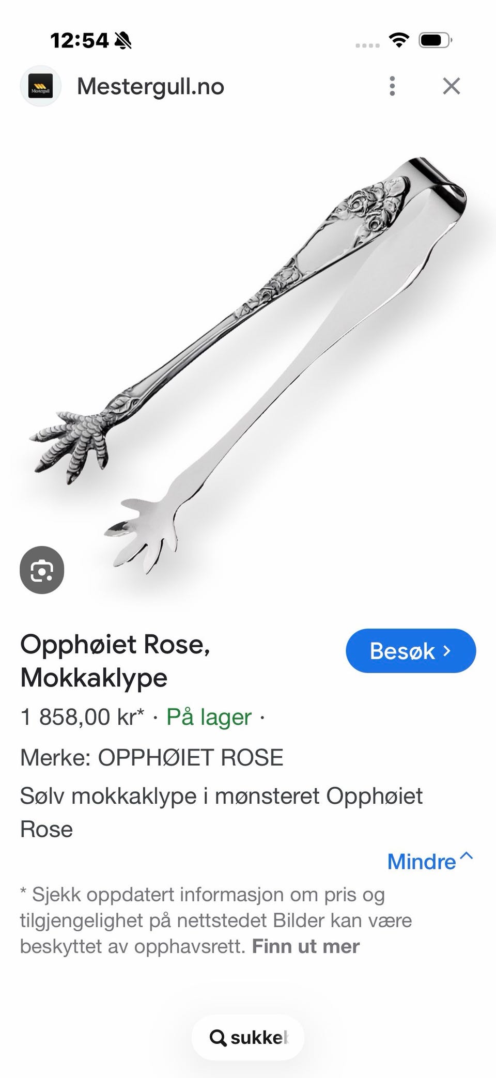The image size is (496, 1078).
Task: Tap the Mestergull site logo icon
Action: pos(40,86)
